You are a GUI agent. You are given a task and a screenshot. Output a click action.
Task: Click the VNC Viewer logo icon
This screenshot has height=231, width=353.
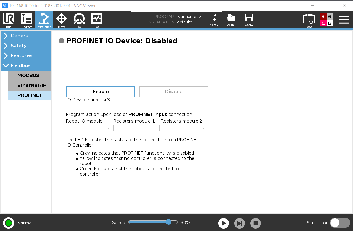click(5, 6)
